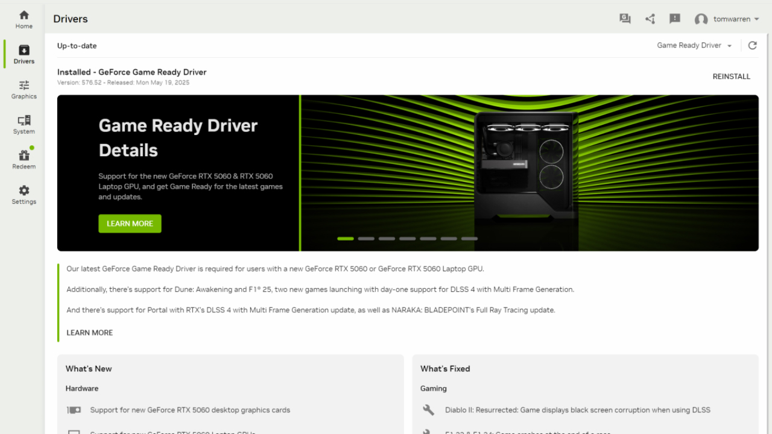Open the Redeem rewards section
The width and height of the screenshot is (772, 434).
coord(24,160)
